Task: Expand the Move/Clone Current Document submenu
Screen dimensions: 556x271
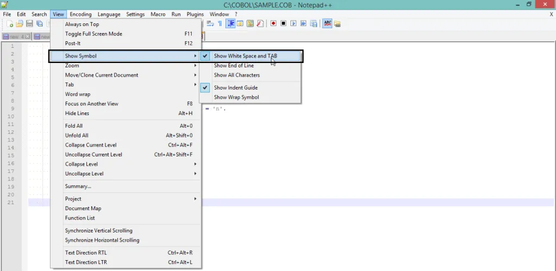Action: click(x=126, y=75)
